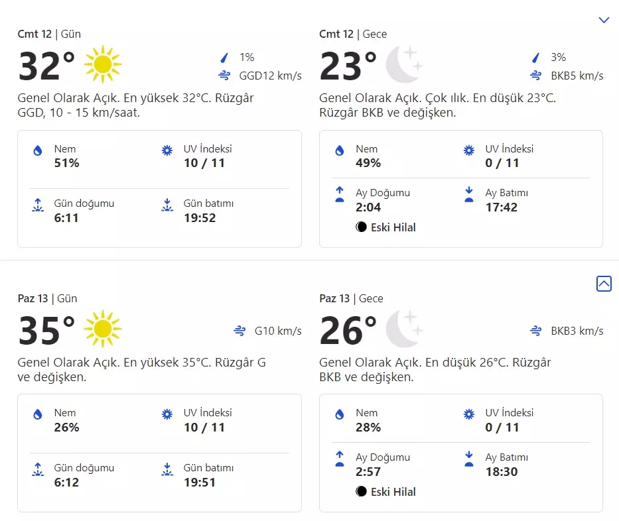Select the Cmt 12 | Gün heading
619x521 pixels.
tap(49, 34)
